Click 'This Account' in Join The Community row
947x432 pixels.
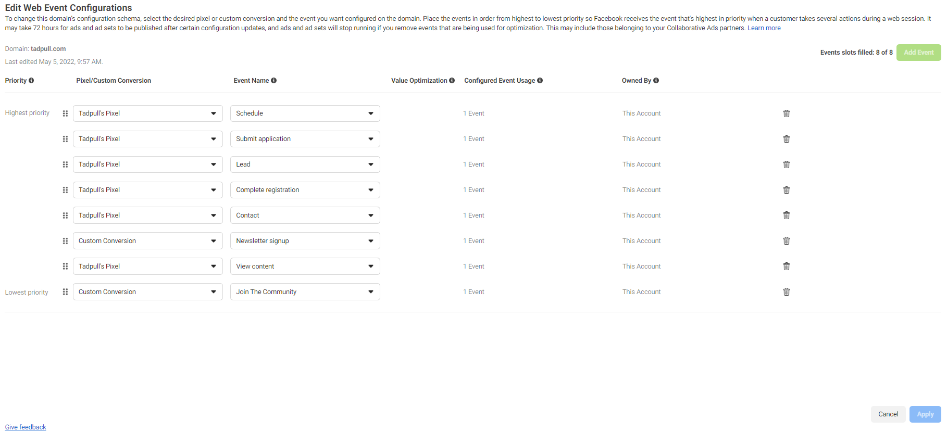641,292
